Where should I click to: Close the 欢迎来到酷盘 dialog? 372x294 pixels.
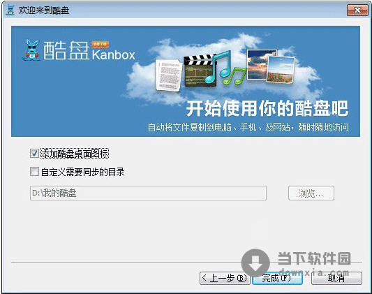point(357,10)
